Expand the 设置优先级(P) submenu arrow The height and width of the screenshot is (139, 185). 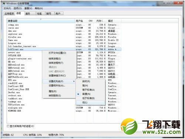[x=74, y=81]
